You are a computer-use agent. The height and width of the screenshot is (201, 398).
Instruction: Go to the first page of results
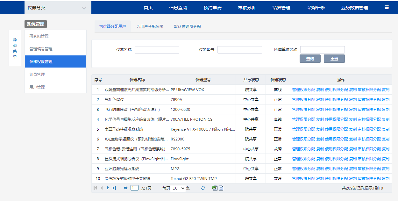(x=95, y=188)
